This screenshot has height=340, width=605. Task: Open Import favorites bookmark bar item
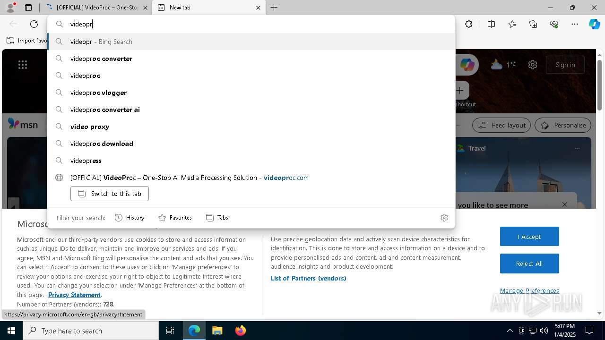coord(27,41)
